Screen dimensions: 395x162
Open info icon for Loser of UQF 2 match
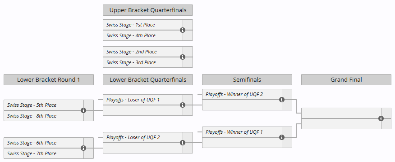[183, 143]
